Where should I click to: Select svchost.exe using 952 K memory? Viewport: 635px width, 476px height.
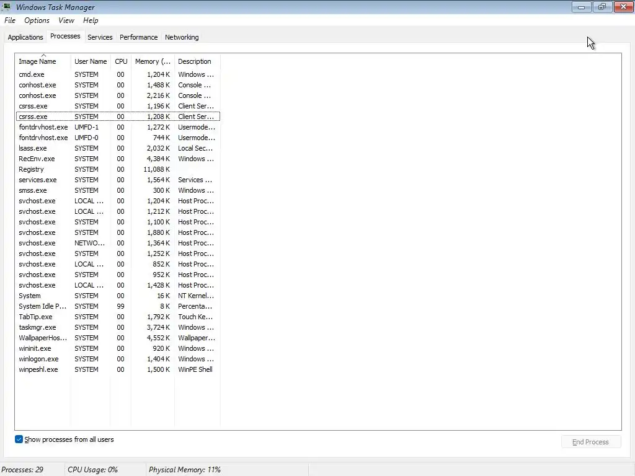click(118, 275)
